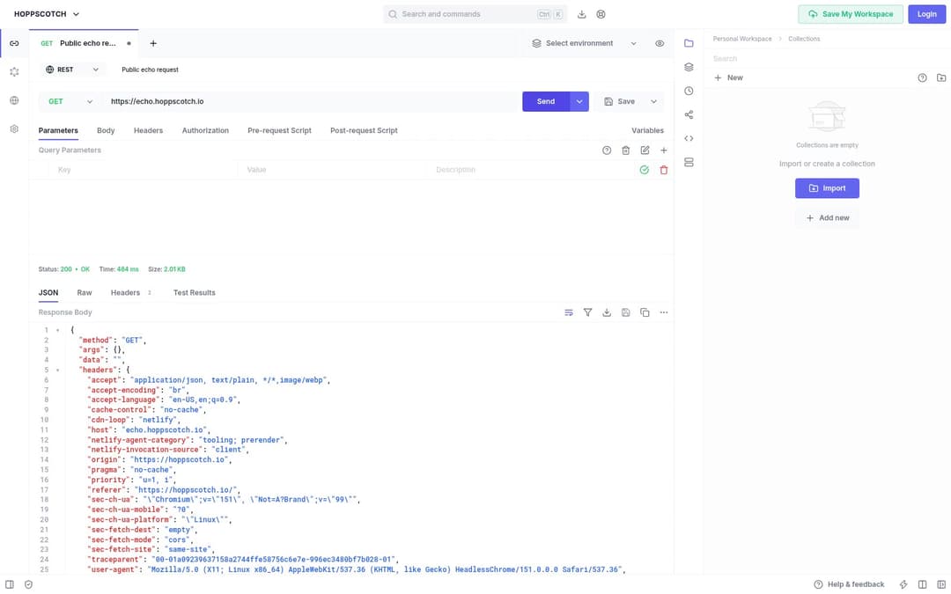The width and height of the screenshot is (951, 594).
Task: Open the Collections folder panel icon
Action: [689, 44]
